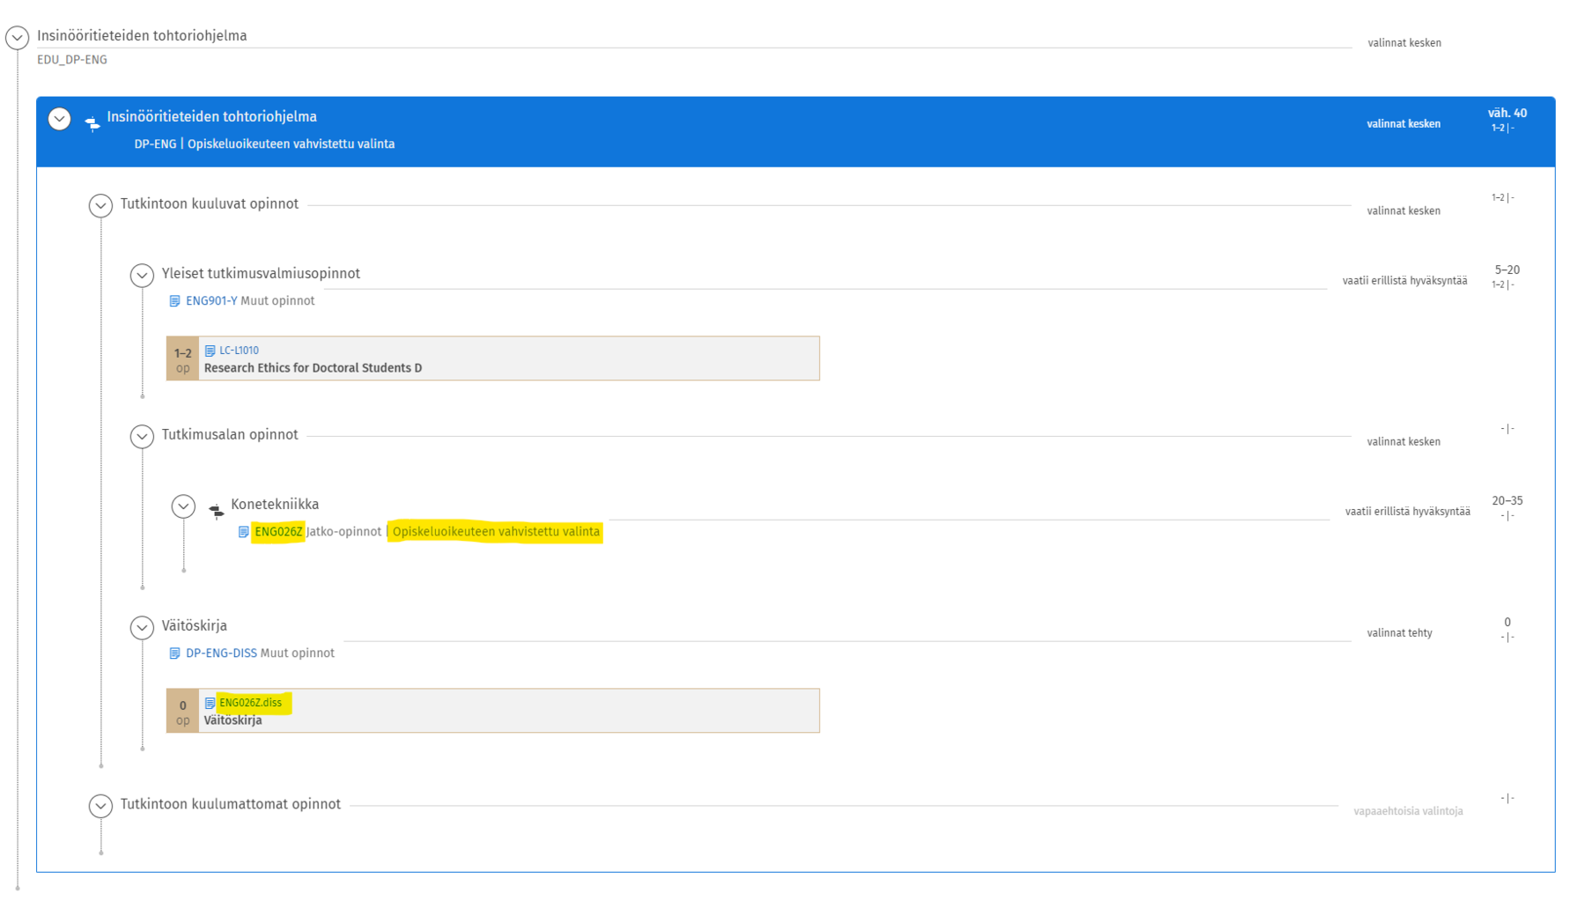Open the LC-L1010 course link
Image resolution: width=1585 pixels, height=901 pixels.
(x=239, y=351)
